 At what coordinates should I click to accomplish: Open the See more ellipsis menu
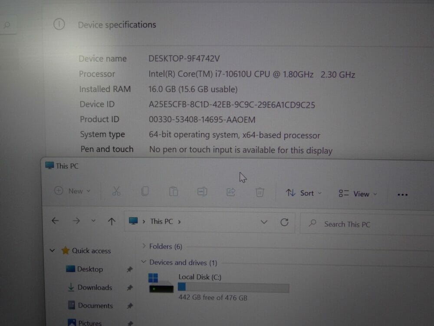tap(402, 195)
